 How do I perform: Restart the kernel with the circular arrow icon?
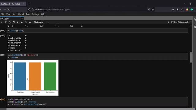pyautogui.click(x=26, y=22)
